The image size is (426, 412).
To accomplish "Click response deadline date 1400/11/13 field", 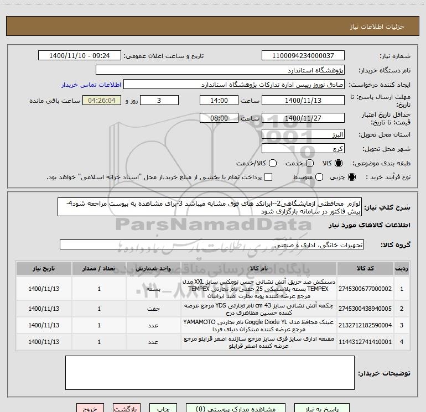I will click(303, 100).
